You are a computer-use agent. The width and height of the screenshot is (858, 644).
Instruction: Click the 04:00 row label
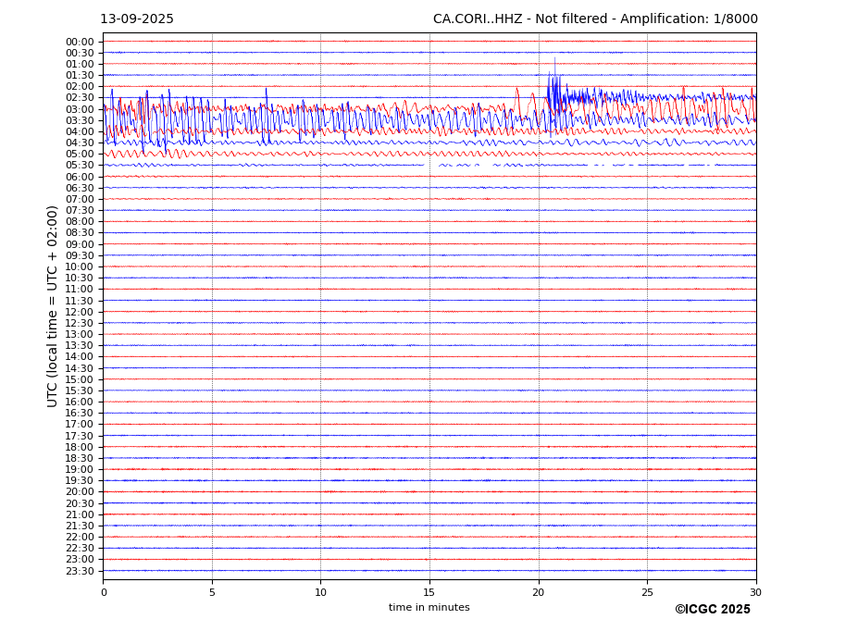(x=80, y=132)
